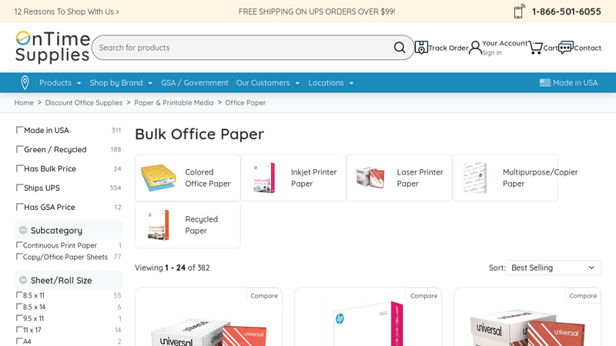
Task: Open GSA / Government menu item
Action: coord(195,83)
